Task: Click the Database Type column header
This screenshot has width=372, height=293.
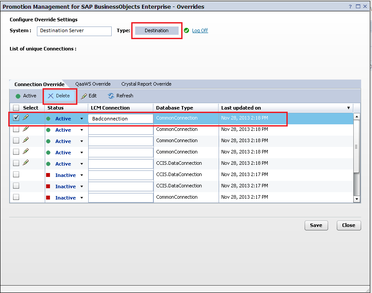Action: click(x=175, y=108)
